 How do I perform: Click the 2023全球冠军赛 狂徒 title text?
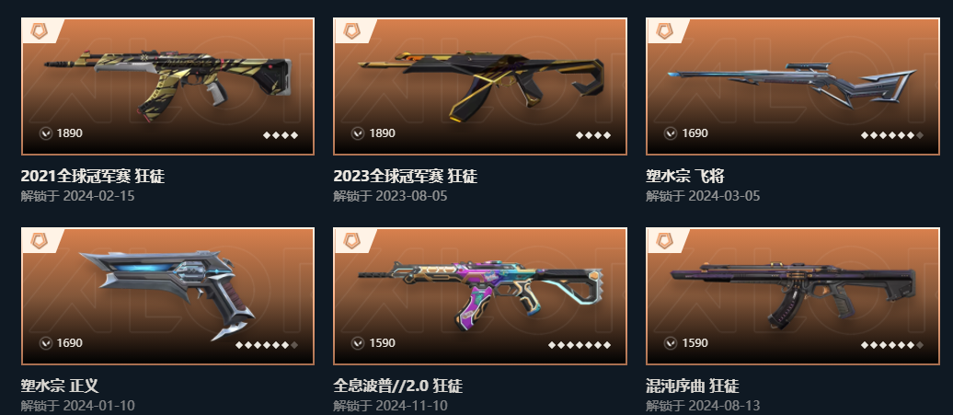tap(406, 176)
